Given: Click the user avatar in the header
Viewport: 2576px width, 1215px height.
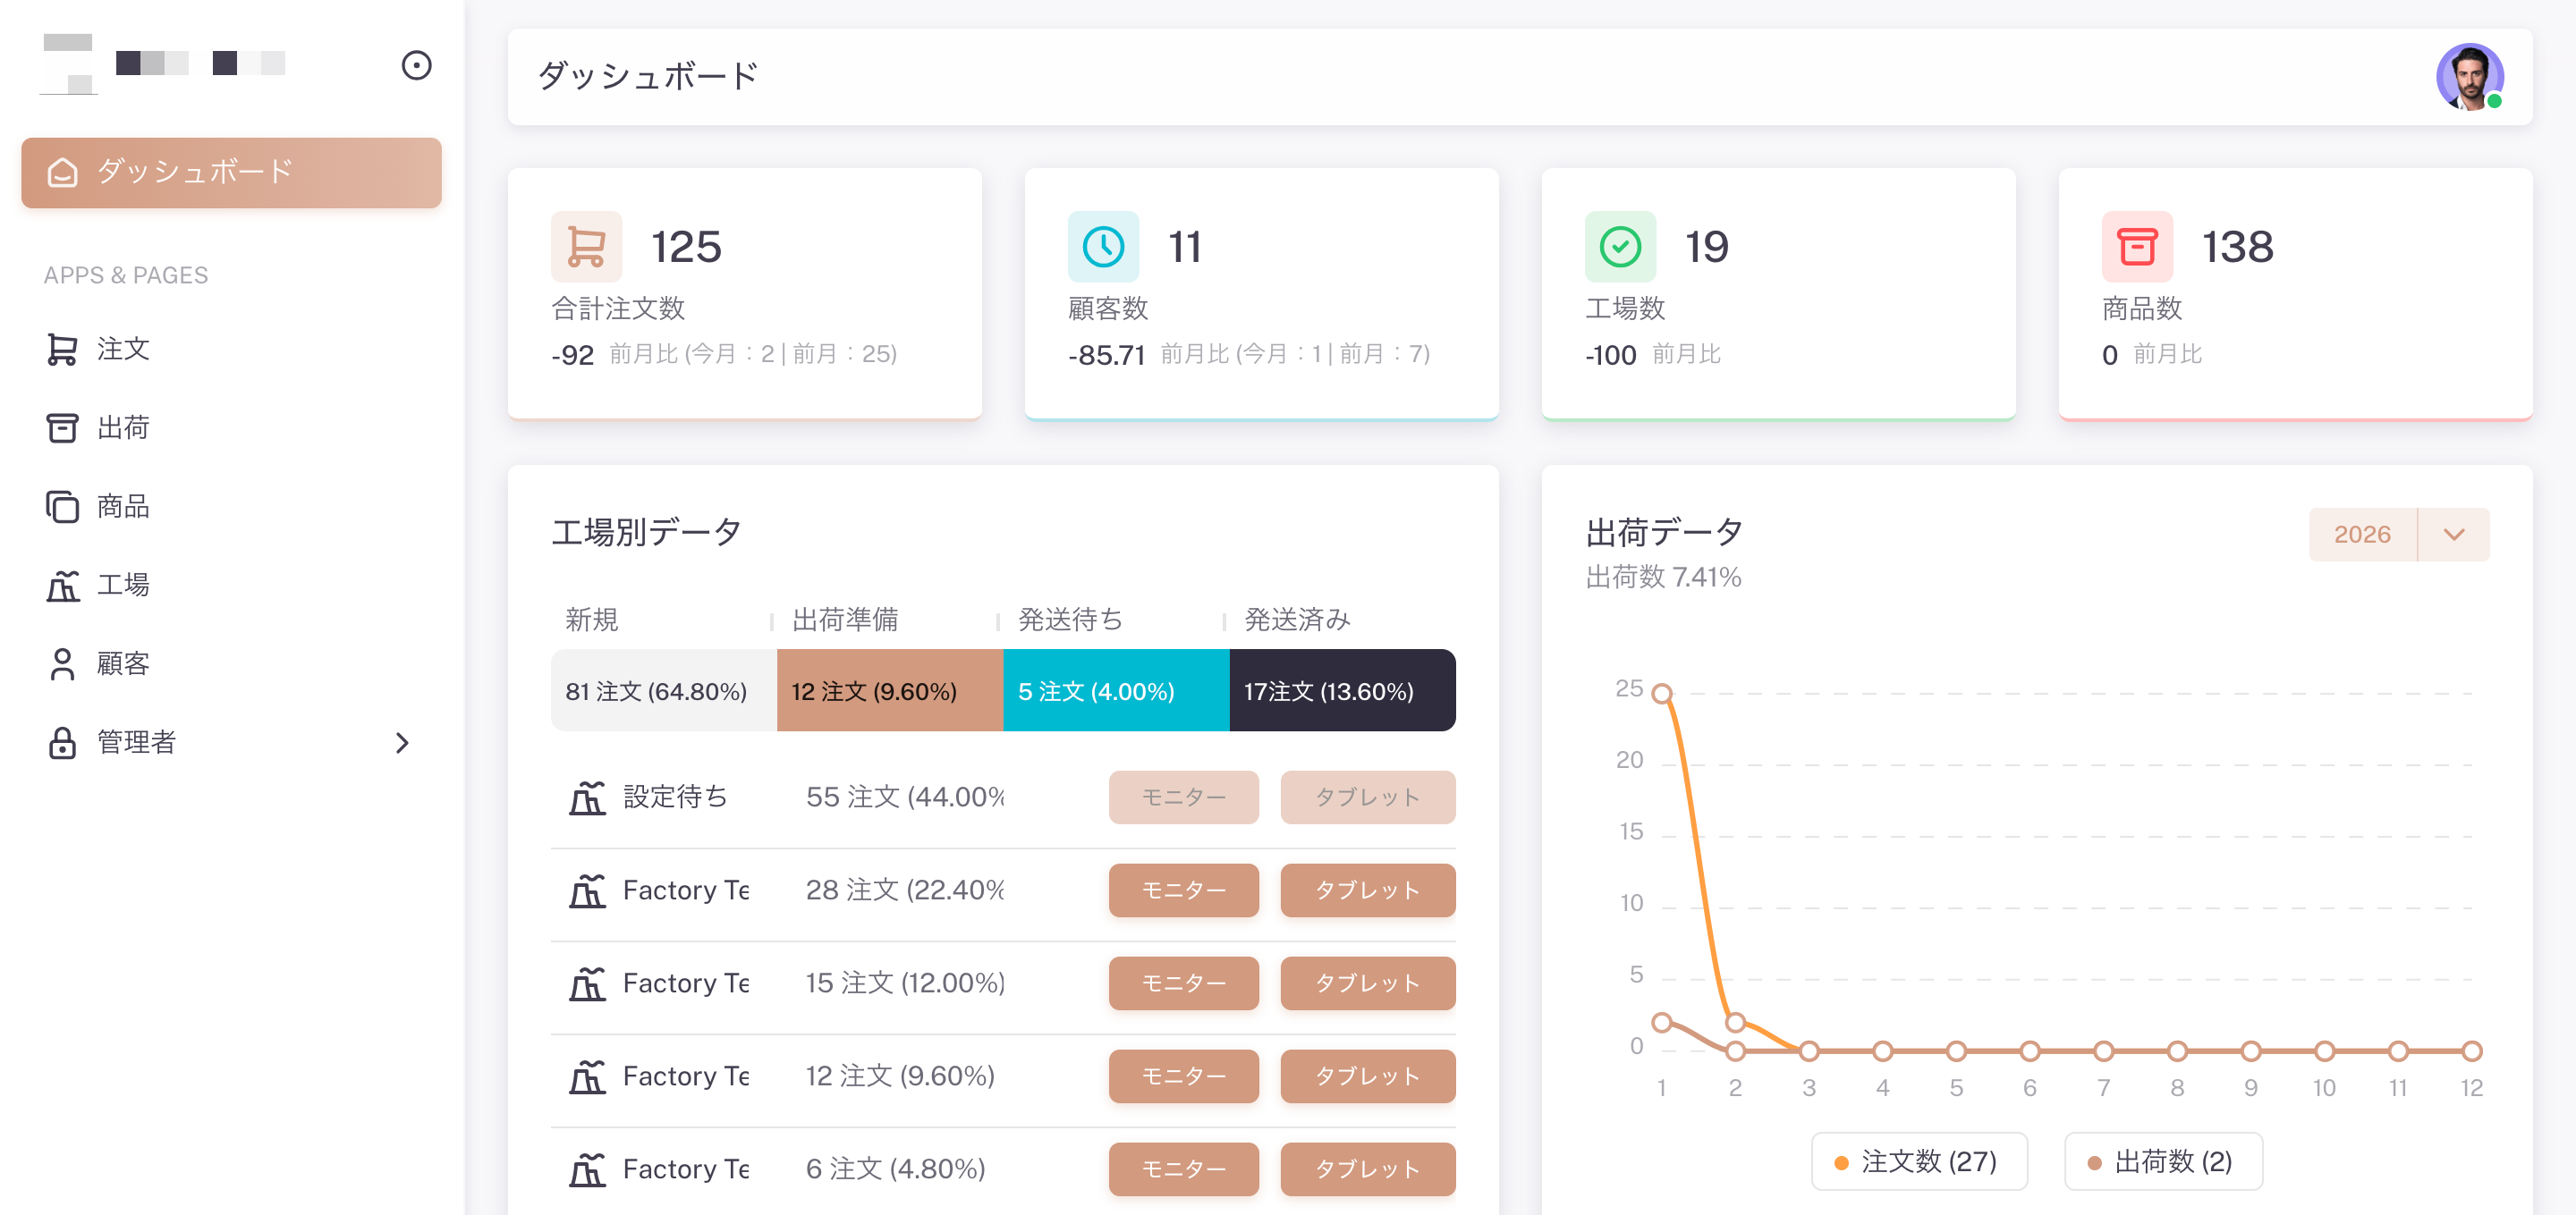Looking at the screenshot, I should (x=2468, y=76).
